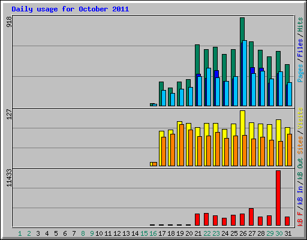This screenshot has width=307, height=240.
Task: Click the small yellow Visits bar on day 16
Action: (x=151, y=164)
